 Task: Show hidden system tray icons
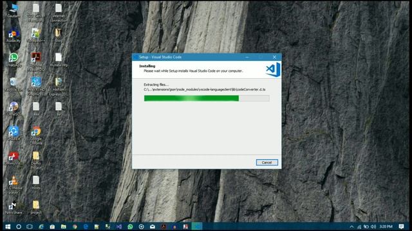coord(351,227)
